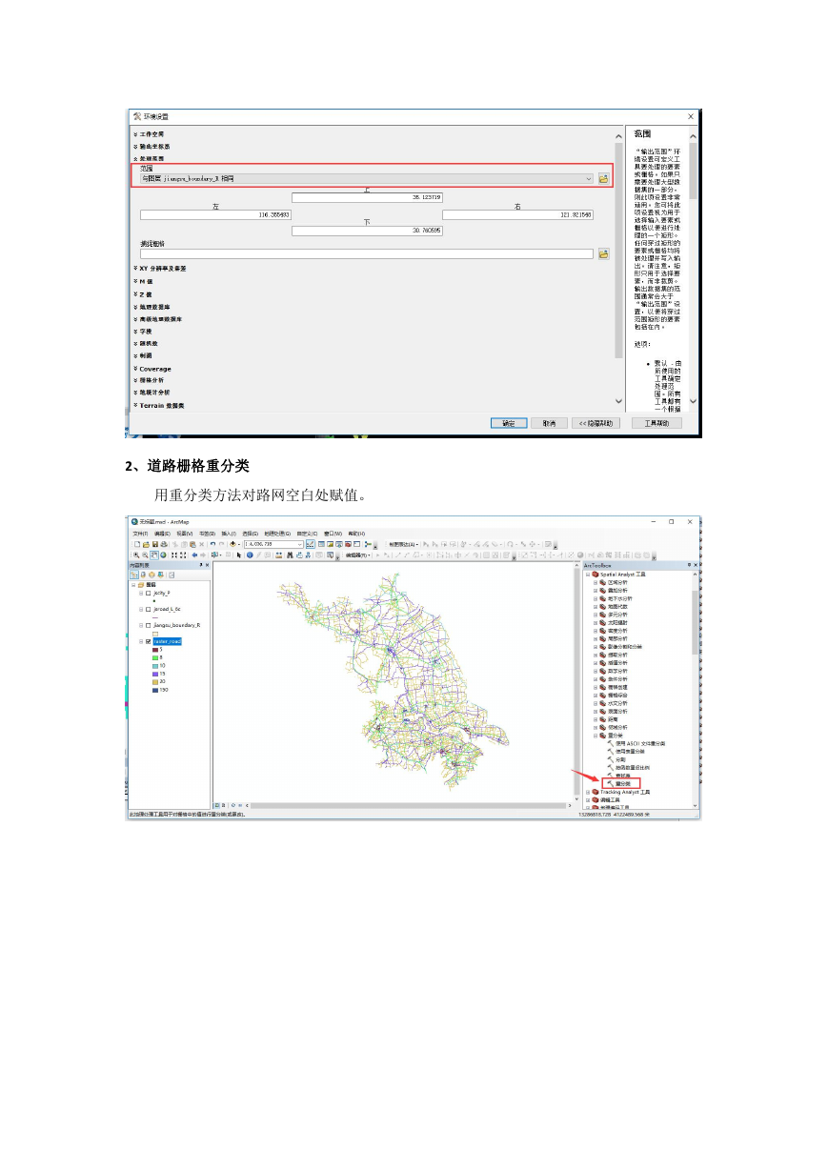
Task: Click the browse folder icon beside 范围 dropdown
Action: 603,178
